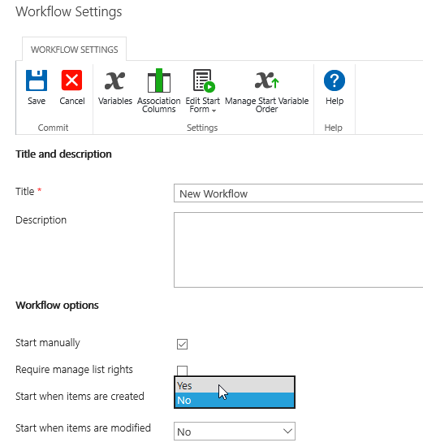Click the Variables label text
The width and height of the screenshot is (423, 447).
pyautogui.click(x=115, y=101)
